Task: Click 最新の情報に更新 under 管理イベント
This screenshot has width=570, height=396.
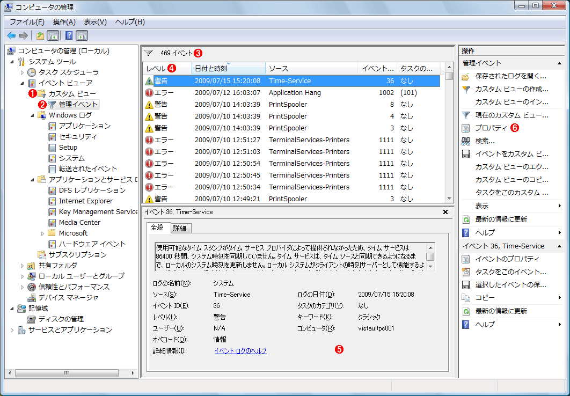Action: (501, 219)
